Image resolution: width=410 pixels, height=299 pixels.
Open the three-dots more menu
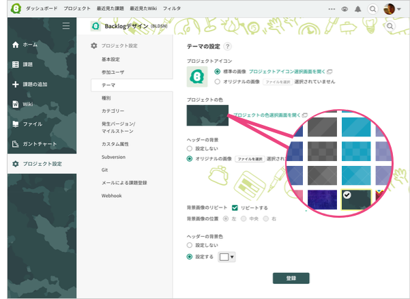[x=332, y=9]
